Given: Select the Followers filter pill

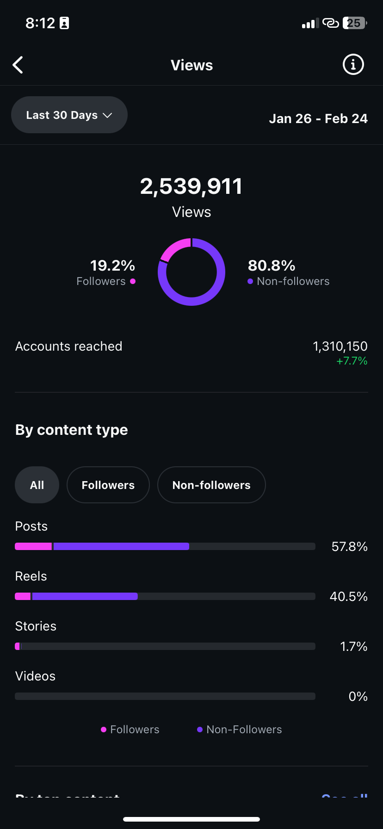Looking at the screenshot, I should click(108, 485).
